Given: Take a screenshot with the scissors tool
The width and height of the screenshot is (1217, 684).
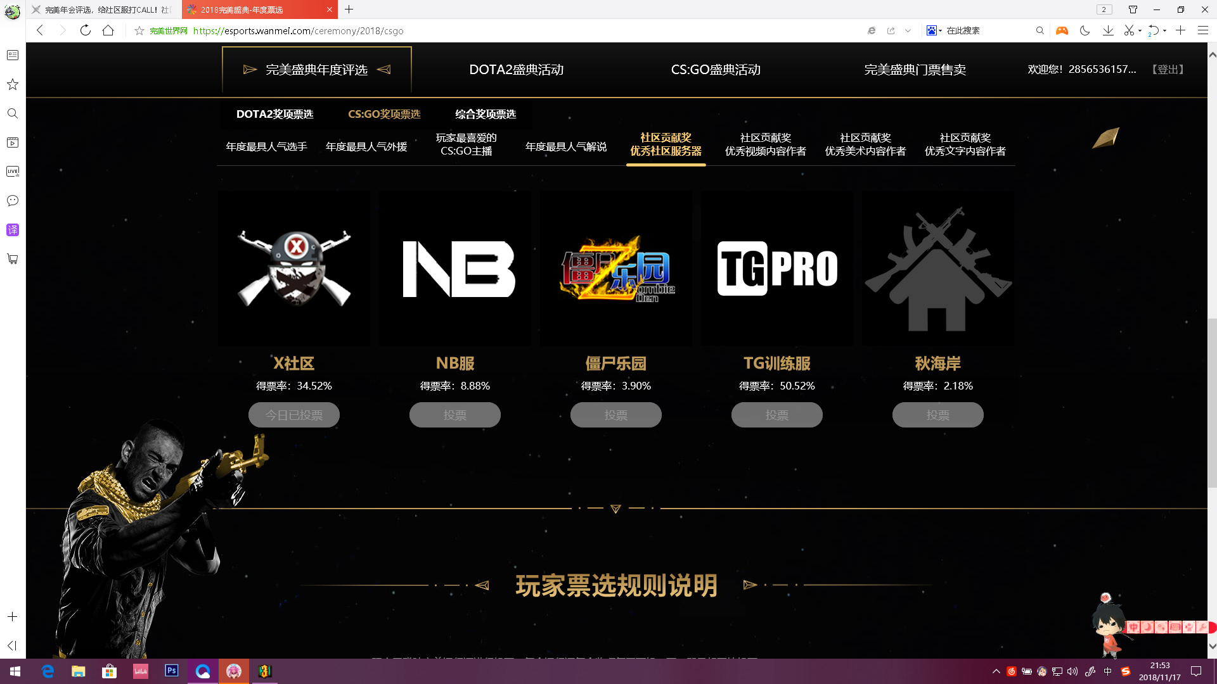Looking at the screenshot, I should pos(1130,30).
